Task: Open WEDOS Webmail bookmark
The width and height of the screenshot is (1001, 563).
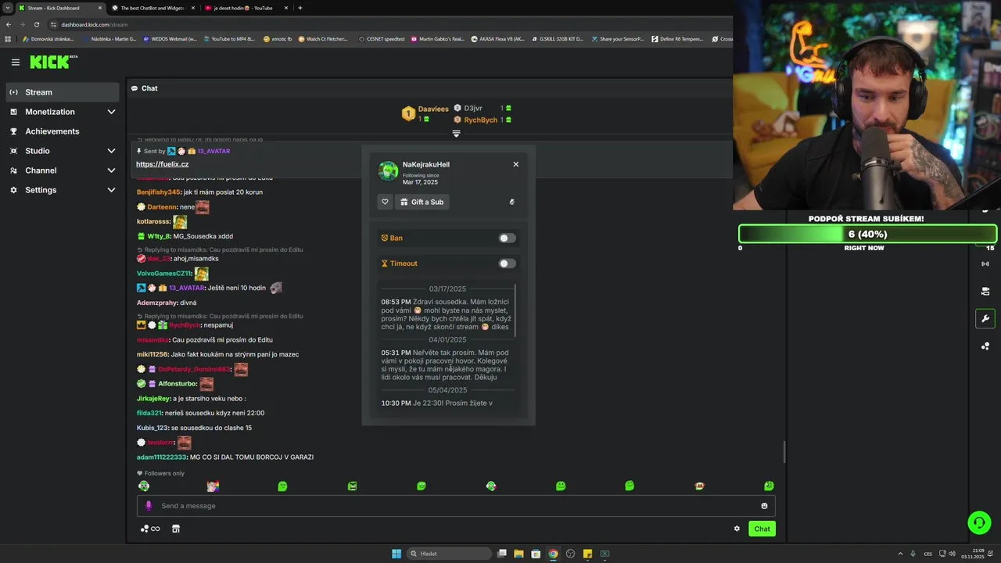Action: click(170, 38)
